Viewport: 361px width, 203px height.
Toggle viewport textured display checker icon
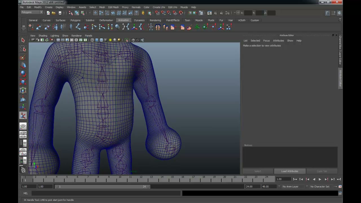tap(106, 40)
